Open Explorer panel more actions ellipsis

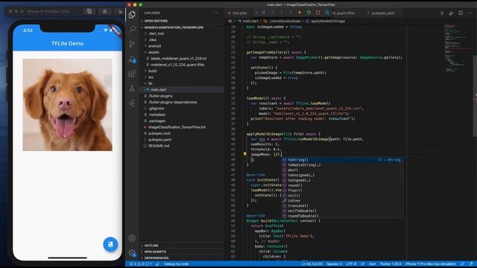tap(217, 13)
